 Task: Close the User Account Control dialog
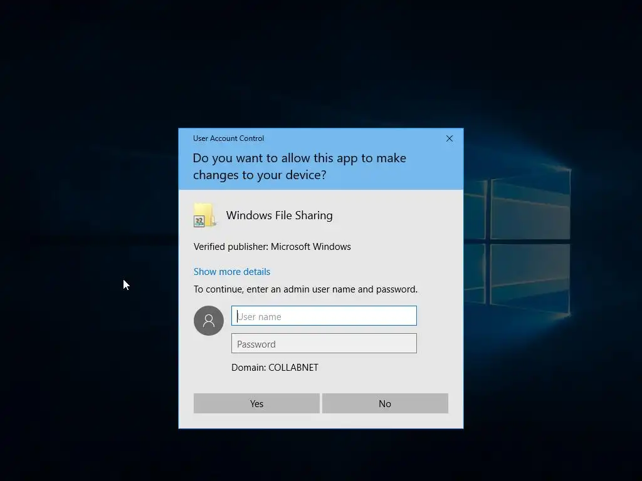[449, 138]
